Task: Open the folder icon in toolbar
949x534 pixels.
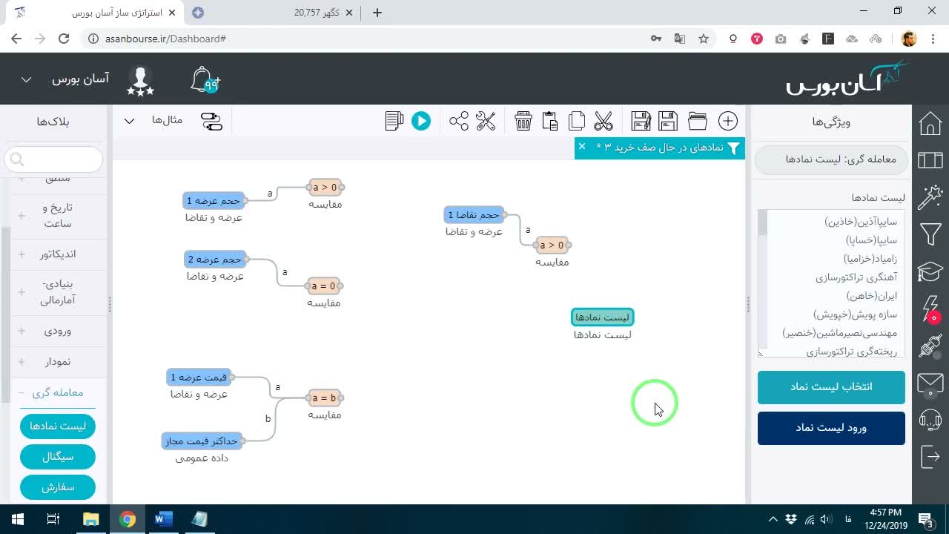Action: point(698,121)
